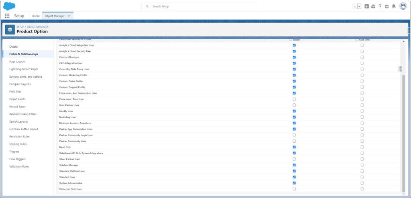Open List View Button Layout
Viewport: 411px width, 198px height.
(24, 129)
